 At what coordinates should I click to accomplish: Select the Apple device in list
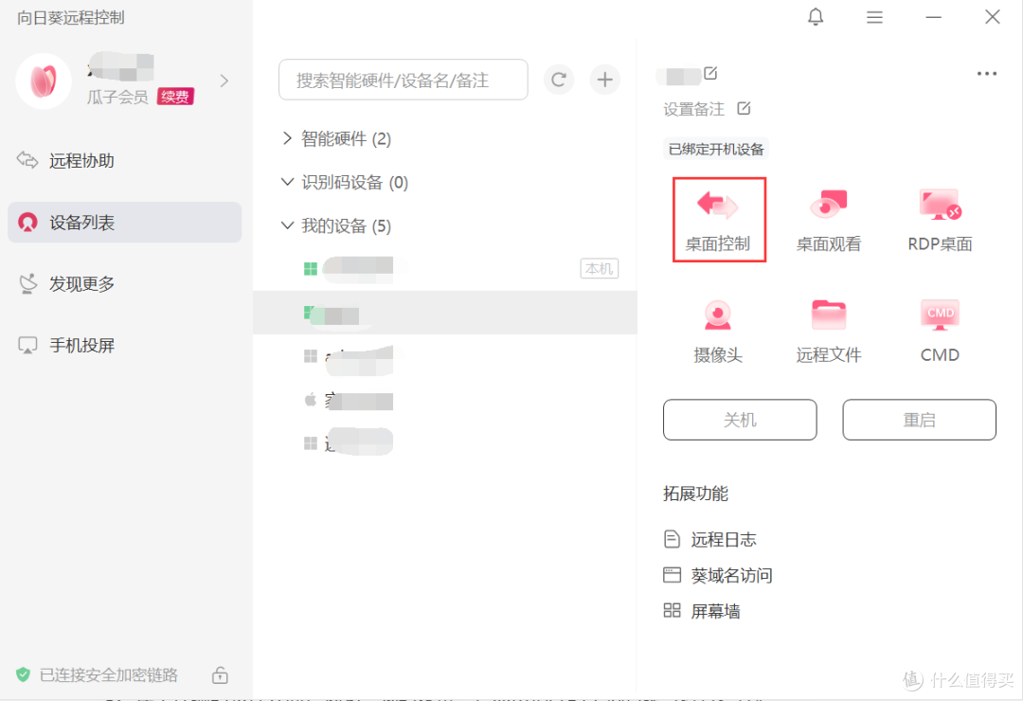445,400
